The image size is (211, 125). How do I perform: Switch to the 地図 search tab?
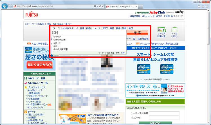coord(131,28)
